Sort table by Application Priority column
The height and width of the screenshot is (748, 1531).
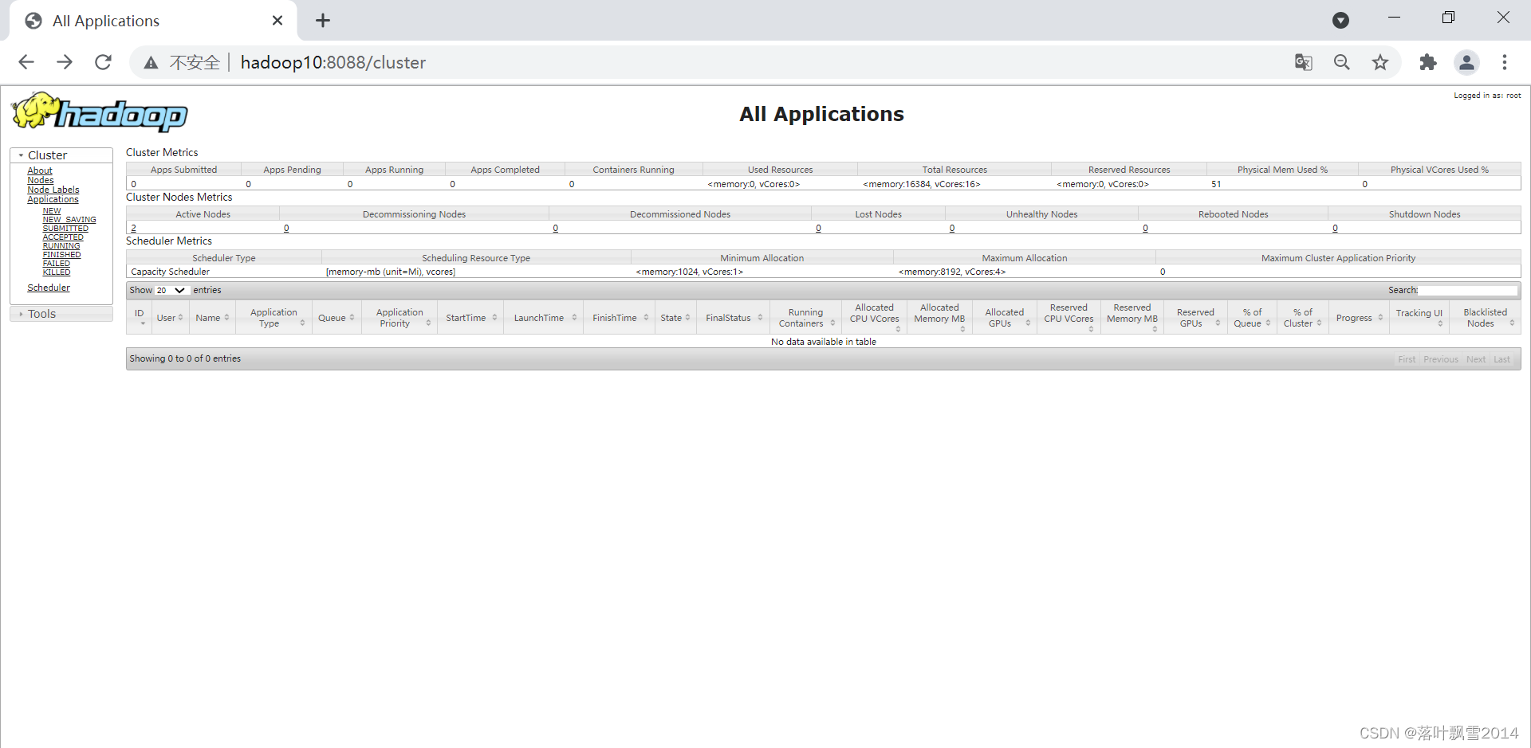(399, 317)
